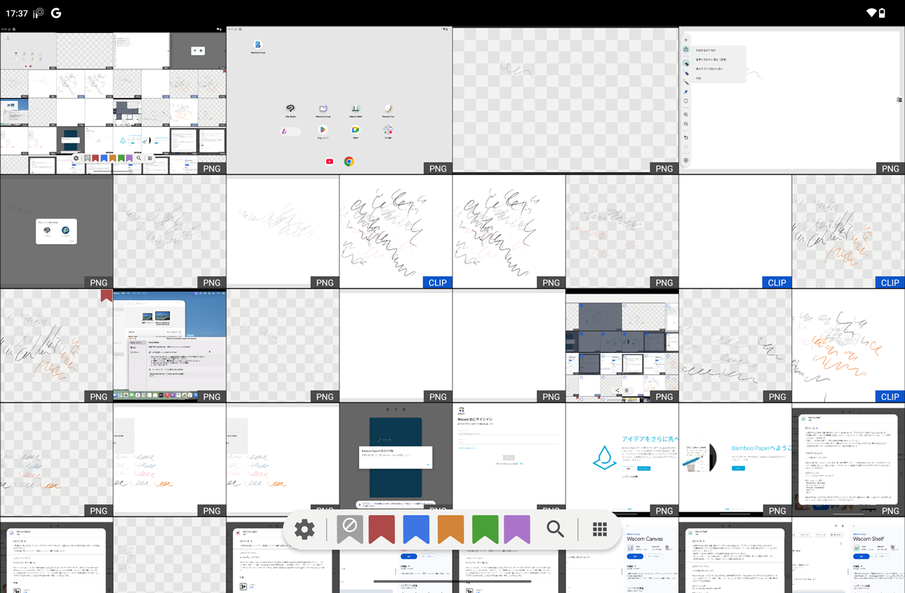Open the large checkered thumbnail with small scribble
This screenshot has width=905, height=593.
click(x=566, y=100)
